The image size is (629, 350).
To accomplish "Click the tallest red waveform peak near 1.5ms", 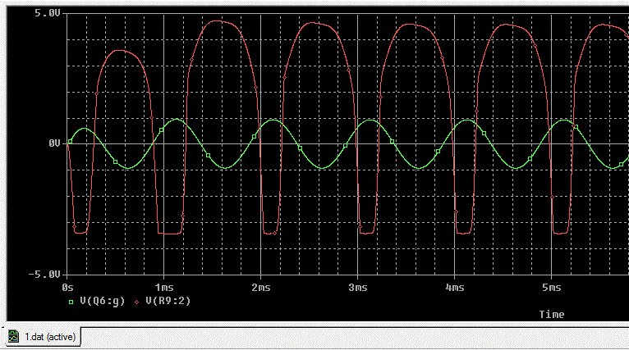I will (x=217, y=21).
